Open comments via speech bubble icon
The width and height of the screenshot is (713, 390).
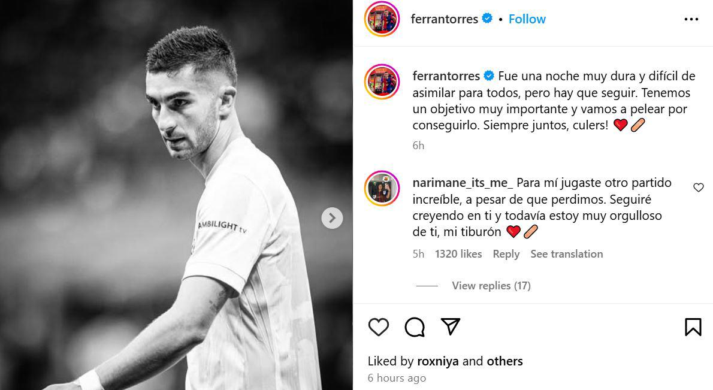[x=415, y=327]
